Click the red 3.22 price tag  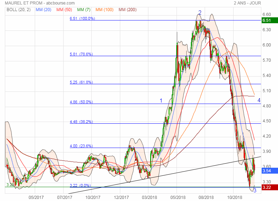pyautogui.click(x=270, y=187)
